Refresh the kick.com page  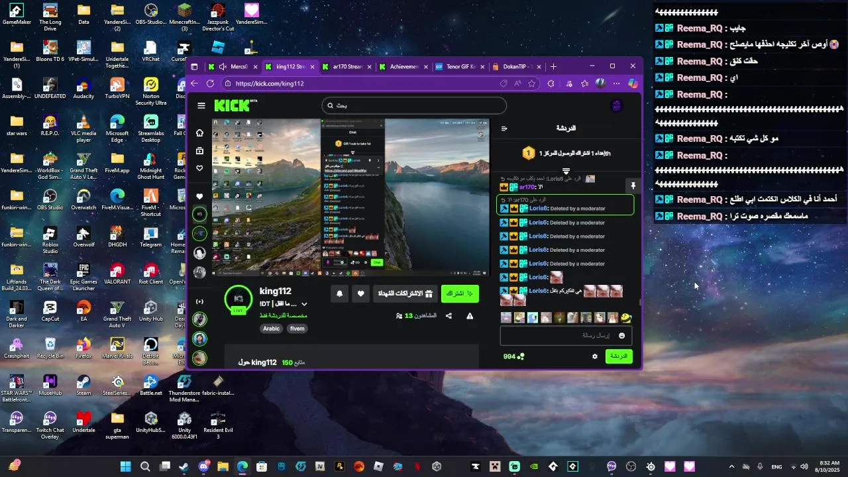click(x=210, y=83)
